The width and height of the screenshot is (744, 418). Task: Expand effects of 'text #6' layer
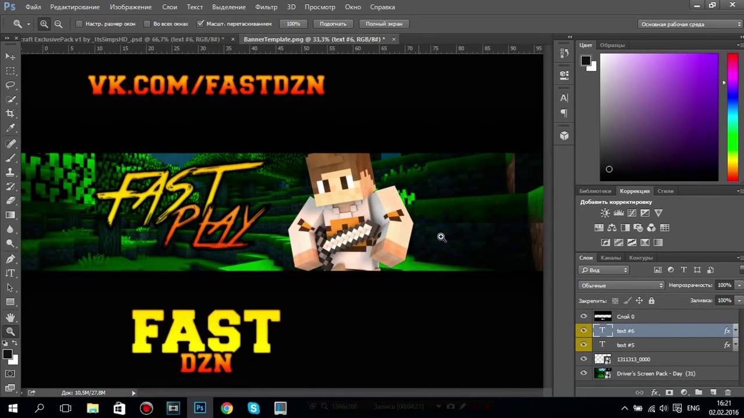[735, 331]
